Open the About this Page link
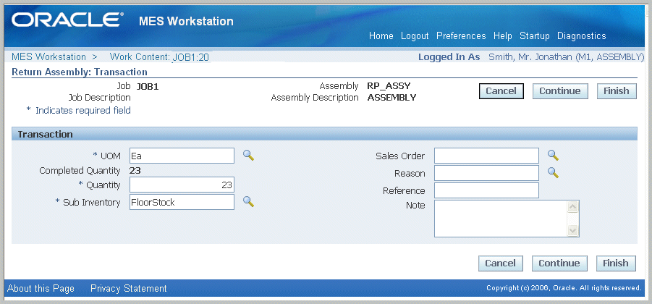 coord(41,288)
